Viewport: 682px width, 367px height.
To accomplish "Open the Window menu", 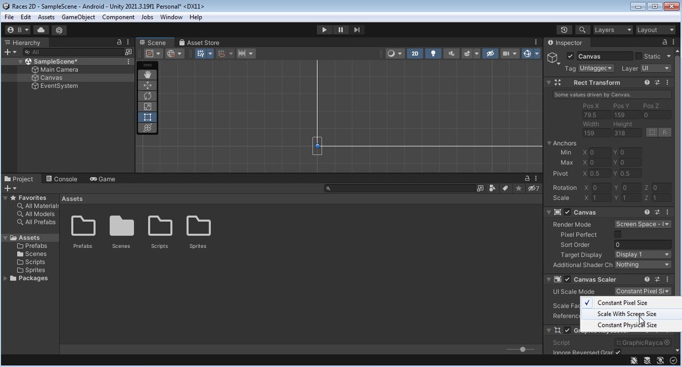I will coord(171,17).
